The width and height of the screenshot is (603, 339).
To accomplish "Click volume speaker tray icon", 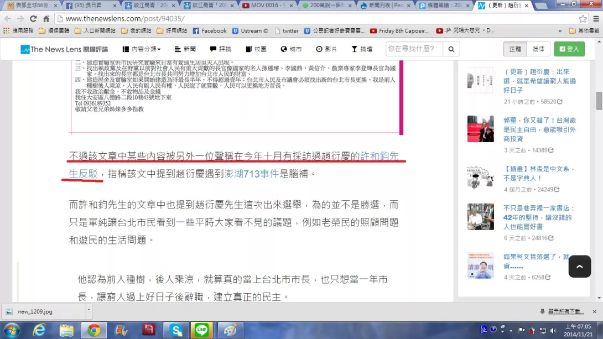I will [x=553, y=330].
